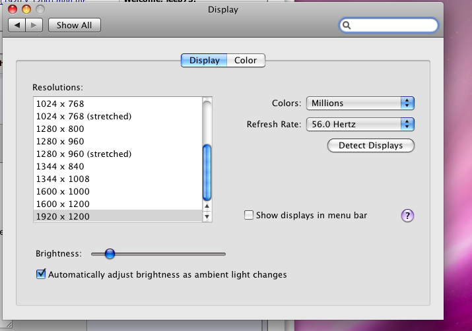Select the 1600 x 1200 resolution
472x331 pixels.
tap(63, 204)
